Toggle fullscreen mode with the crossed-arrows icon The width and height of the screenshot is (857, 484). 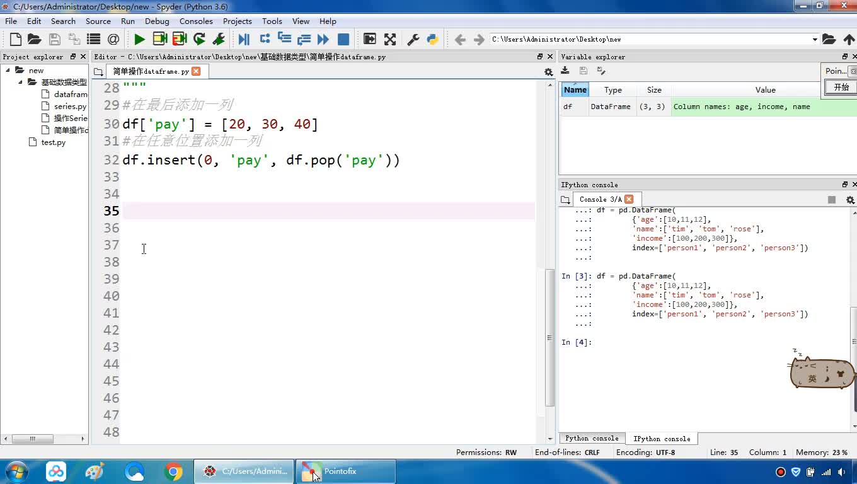click(x=390, y=39)
